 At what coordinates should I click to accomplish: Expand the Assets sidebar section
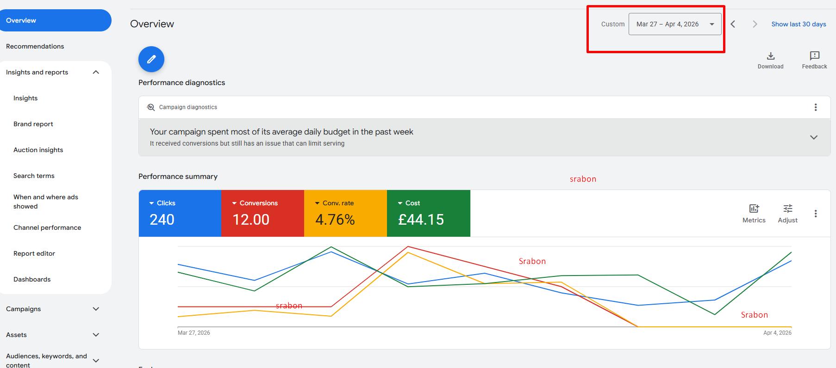[x=96, y=335]
